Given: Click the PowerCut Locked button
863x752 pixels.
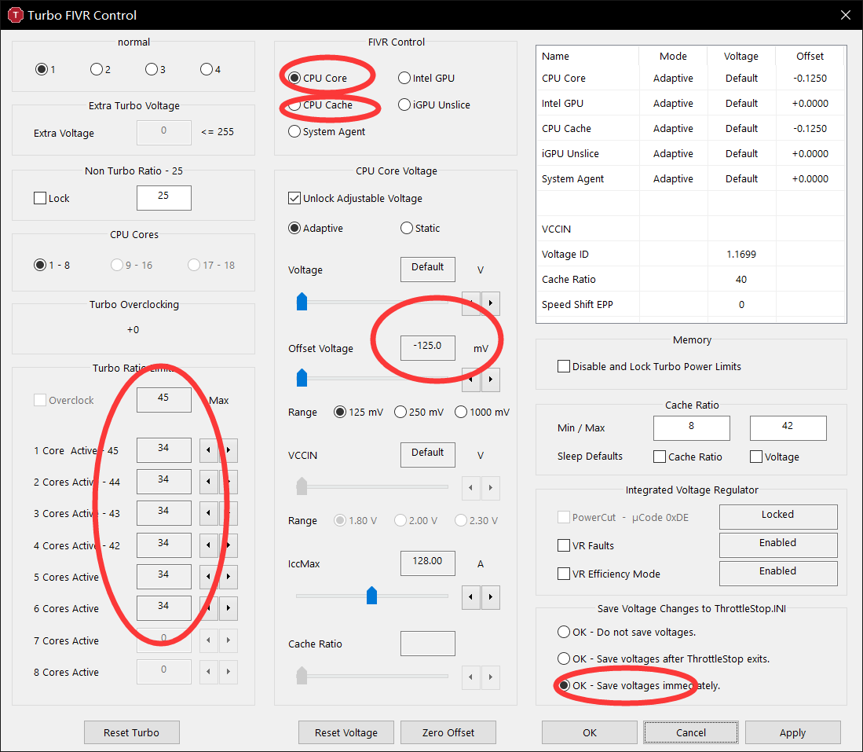Looking at the screenshot, I should (x=778, y=515).
